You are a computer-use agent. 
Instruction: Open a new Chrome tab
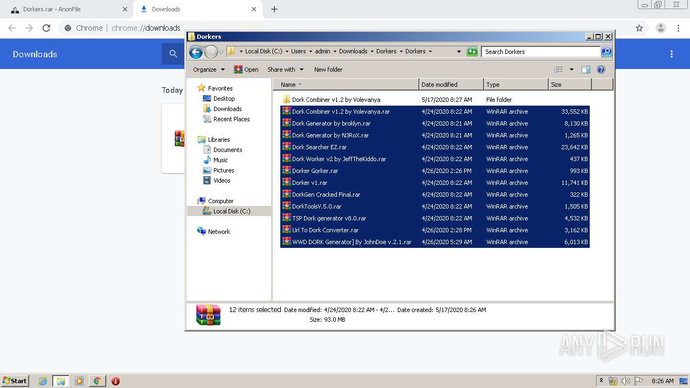tap(274, 9)
